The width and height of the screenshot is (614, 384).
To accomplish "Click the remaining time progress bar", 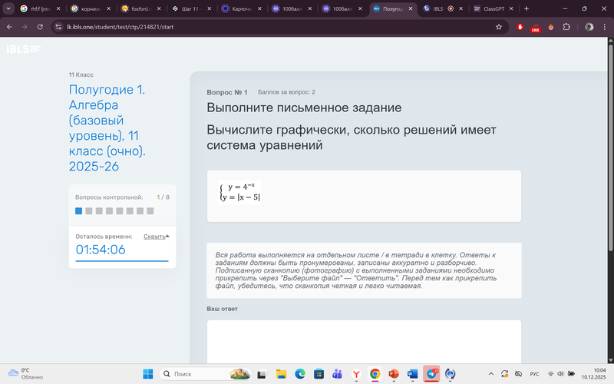I will [x=121, y=261].
